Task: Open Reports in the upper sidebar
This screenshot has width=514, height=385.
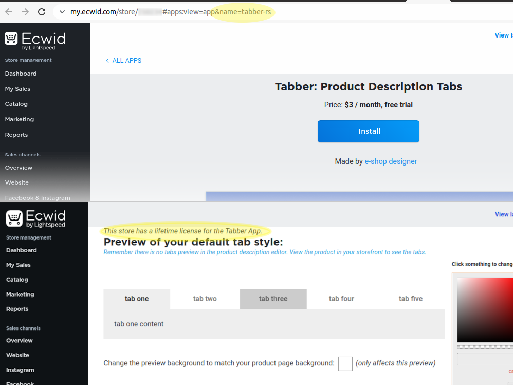Action: click(16, 135)
